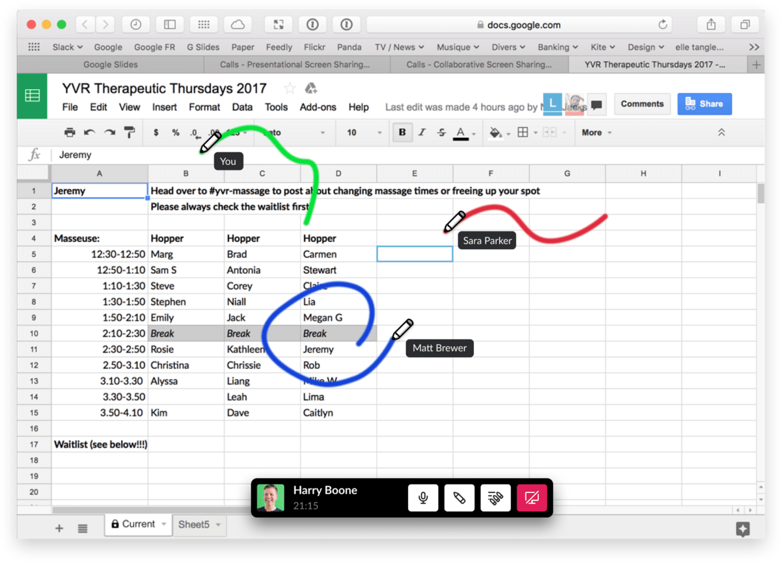Open the Format menu
This screenshot has width=781, height=562.
pos(204,107)
